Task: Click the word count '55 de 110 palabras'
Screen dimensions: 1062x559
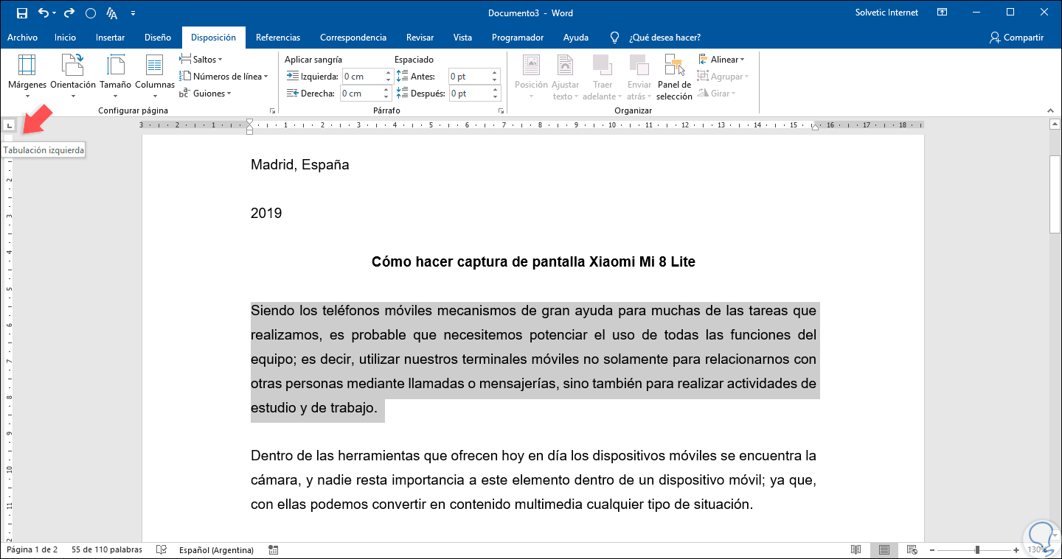Action: (x=106, y=550)
